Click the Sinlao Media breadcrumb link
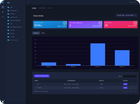Screen dimensions: 140x104 tap(42, 8)
